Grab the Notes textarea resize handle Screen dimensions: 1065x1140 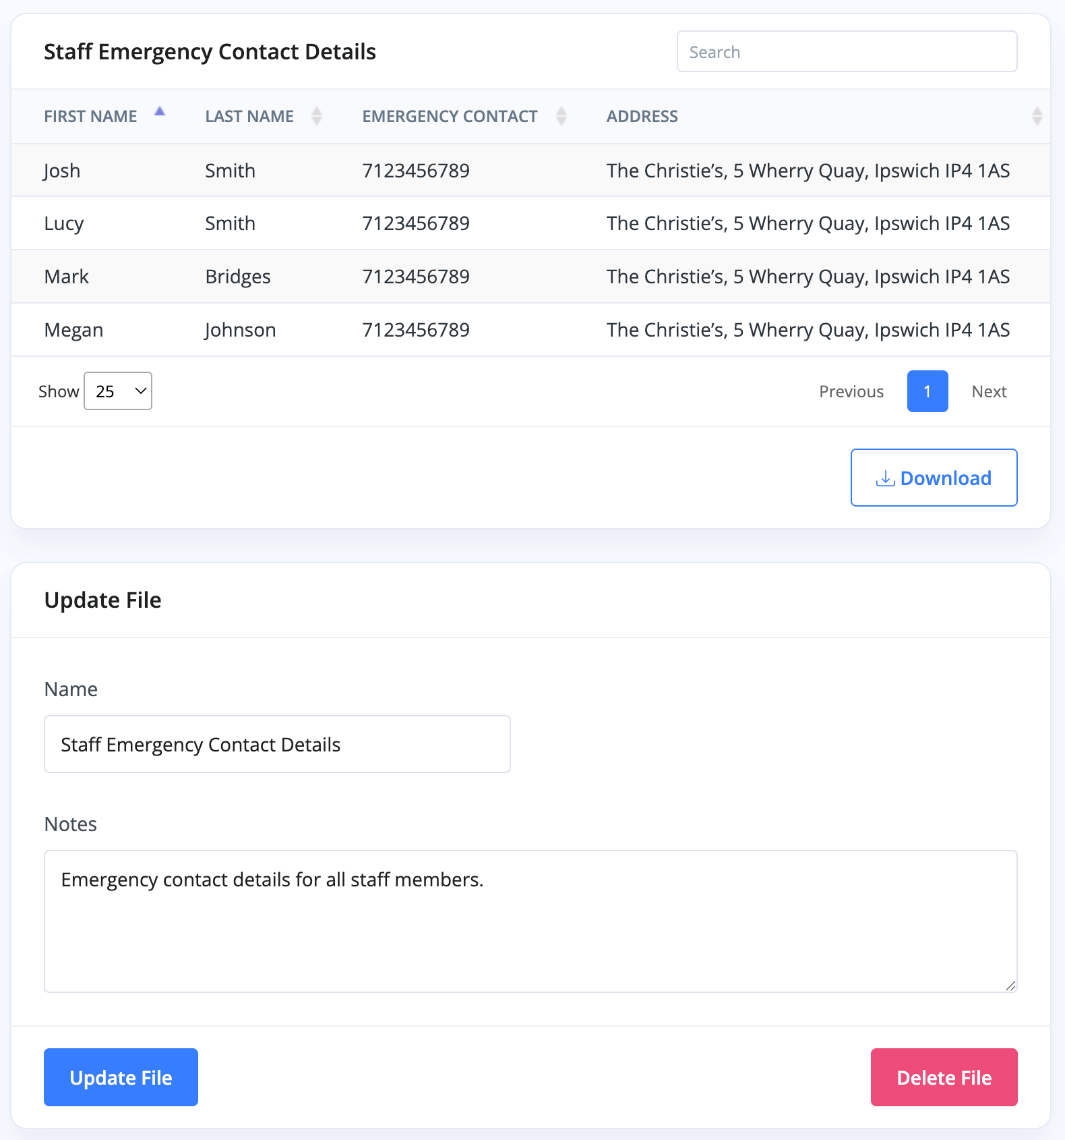click(1010, 986)
